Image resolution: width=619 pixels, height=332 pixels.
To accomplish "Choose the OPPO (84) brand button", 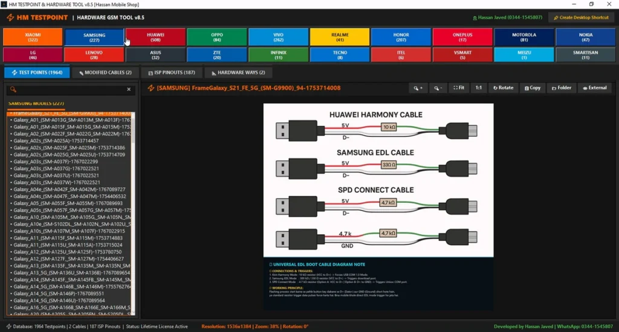I will pos(217,37).
